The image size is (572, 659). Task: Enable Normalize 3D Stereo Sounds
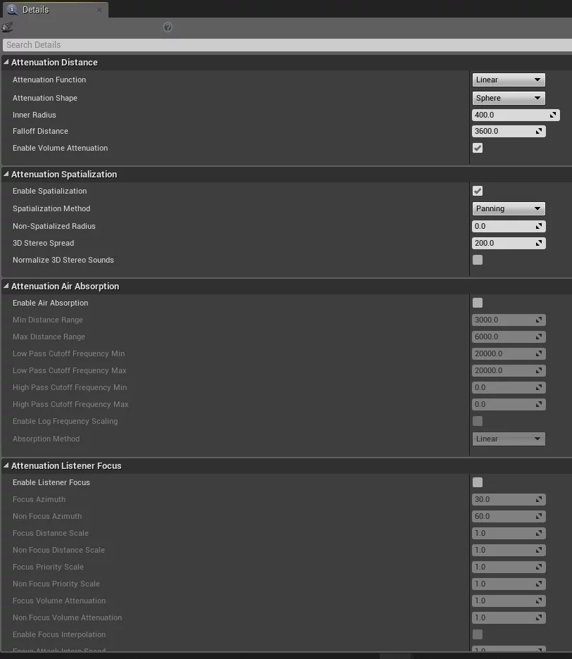click(478, 260)
